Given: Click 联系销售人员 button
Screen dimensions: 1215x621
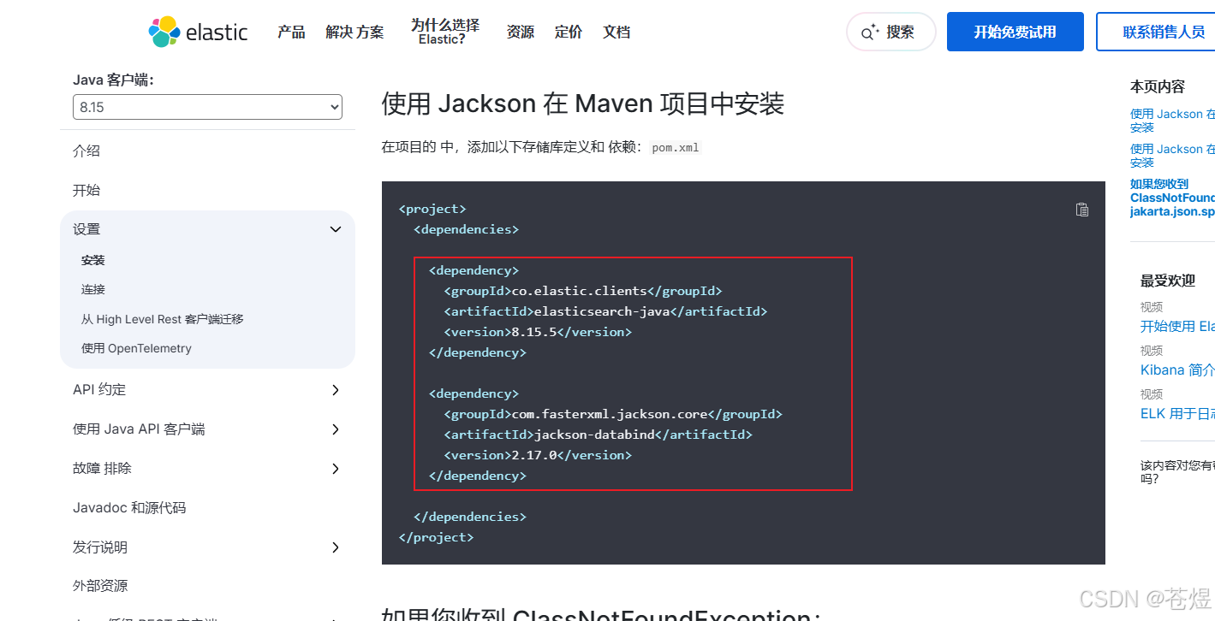Looking at the screenshot, I should click(x=1156, y=32).
